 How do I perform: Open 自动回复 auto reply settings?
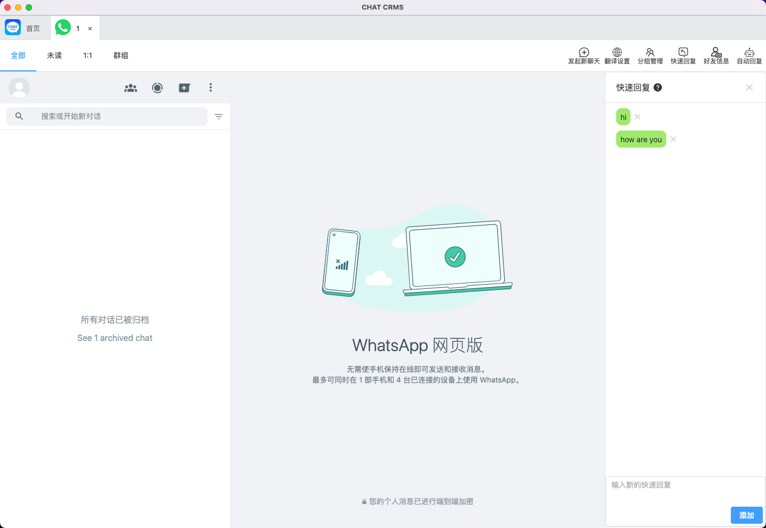point(749,56)
